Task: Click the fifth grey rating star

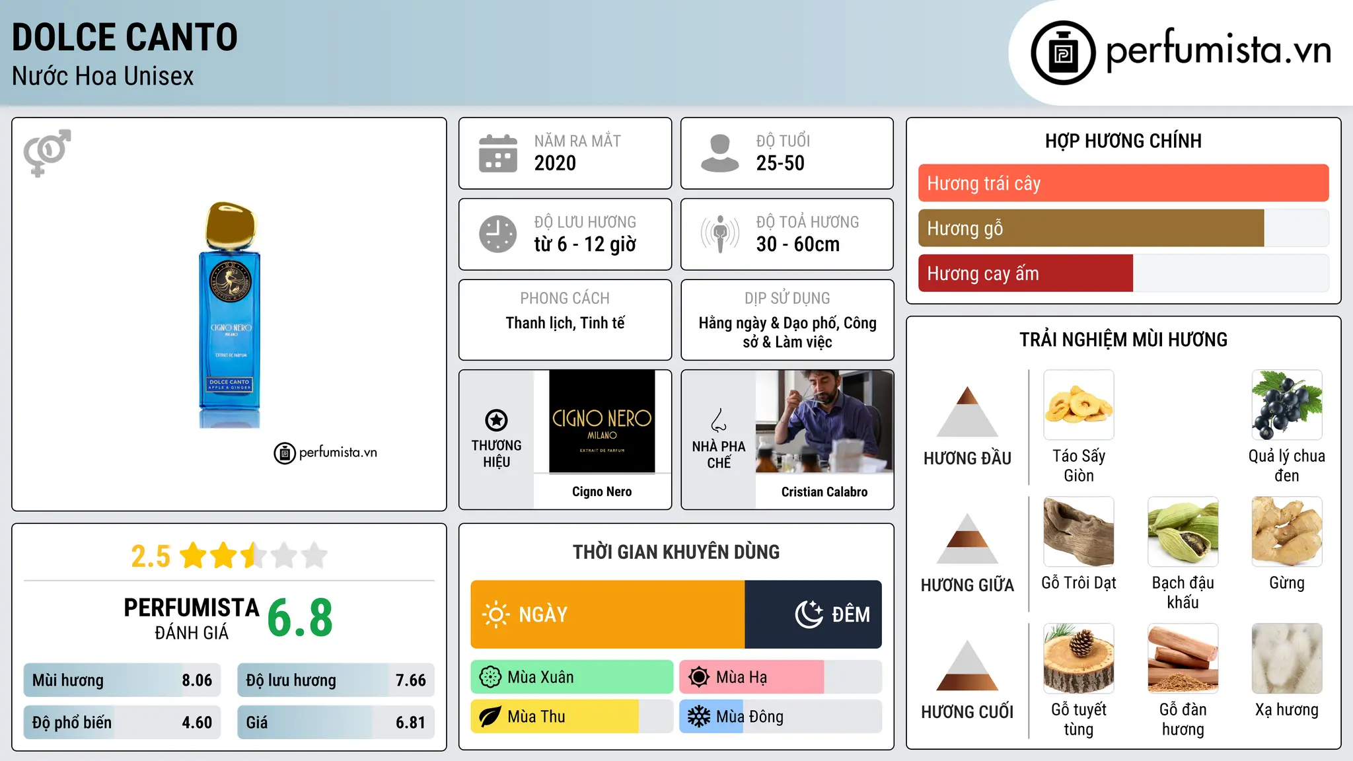Action: coord(314,556)
